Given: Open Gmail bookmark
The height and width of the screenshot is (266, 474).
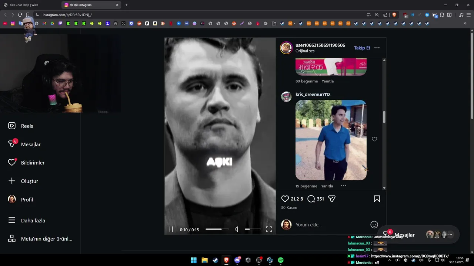Looking at the screenshot, I should [x=44, y=23].
